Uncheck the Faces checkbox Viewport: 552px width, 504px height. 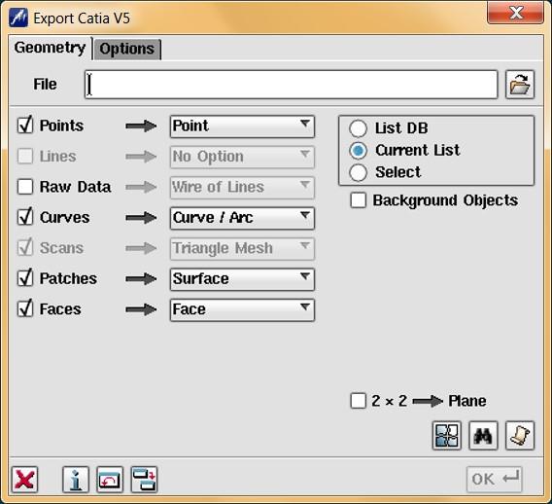coord(25,308)
